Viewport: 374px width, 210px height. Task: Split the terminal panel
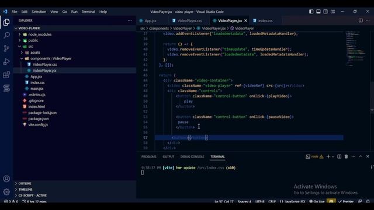point(339,156)
